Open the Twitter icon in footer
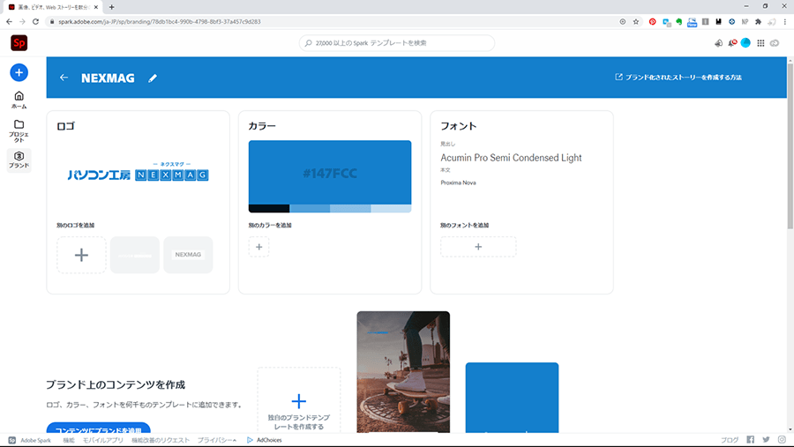794x447 pixels. [766, 440]
